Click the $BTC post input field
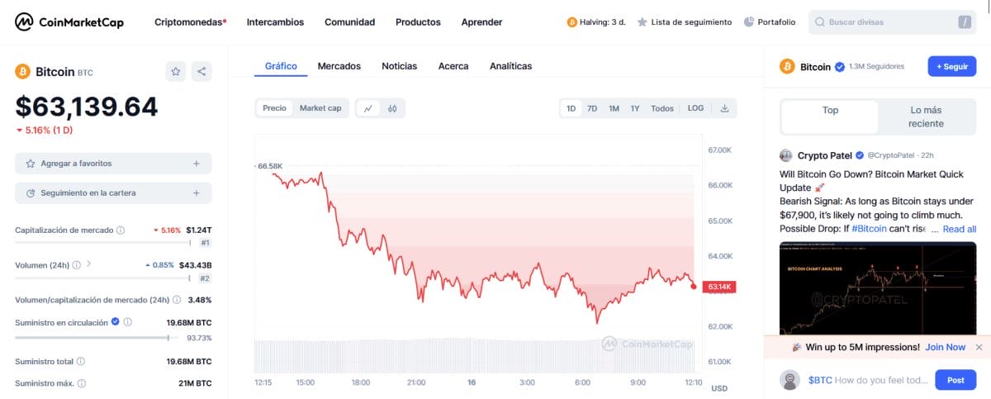 (x=867, y=380)
